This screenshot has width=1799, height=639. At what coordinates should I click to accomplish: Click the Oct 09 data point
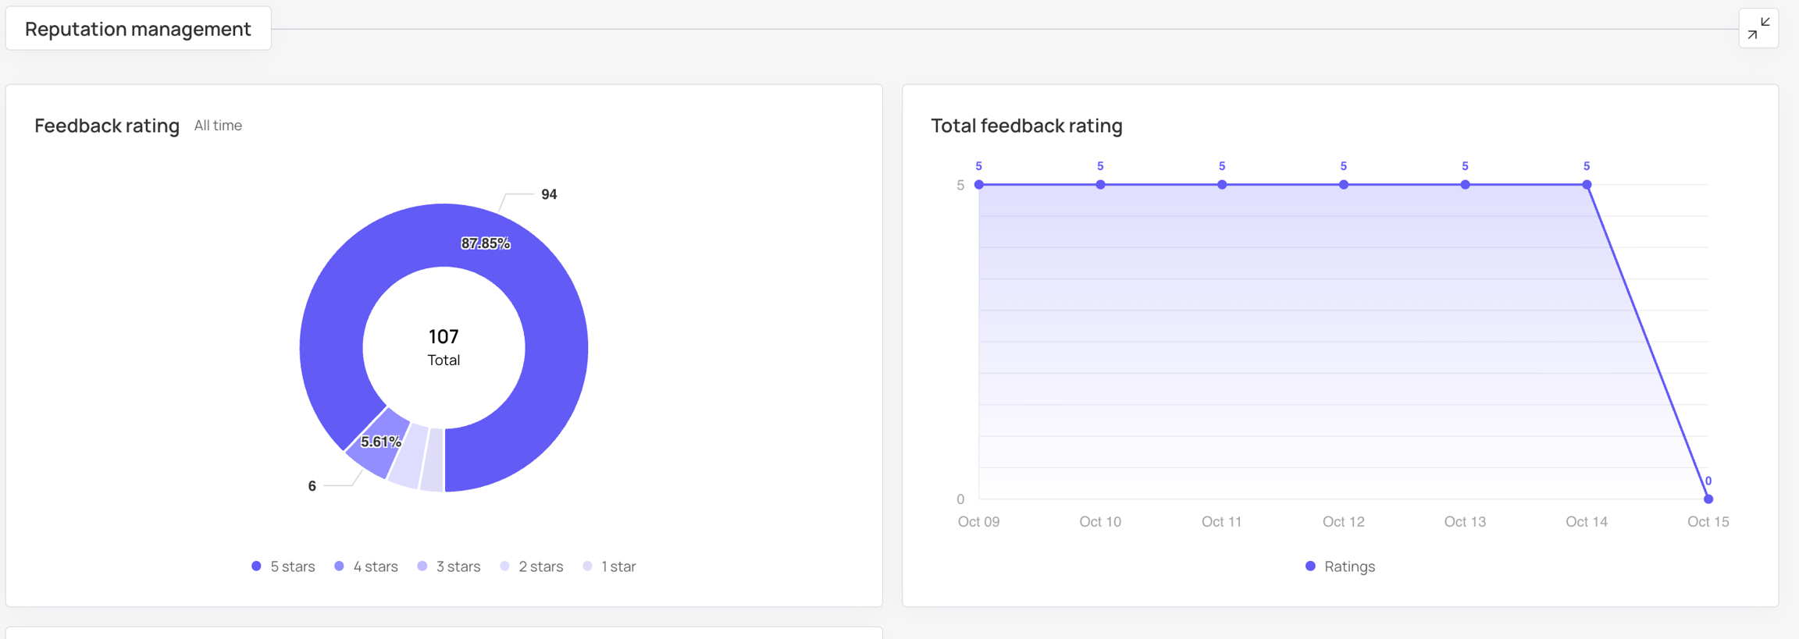click(979, 185)
